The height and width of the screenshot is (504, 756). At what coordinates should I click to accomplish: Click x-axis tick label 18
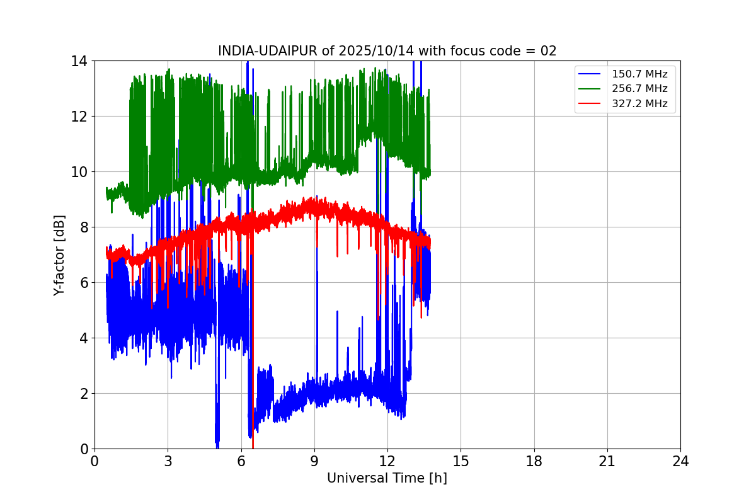click(x=534, y=461)
